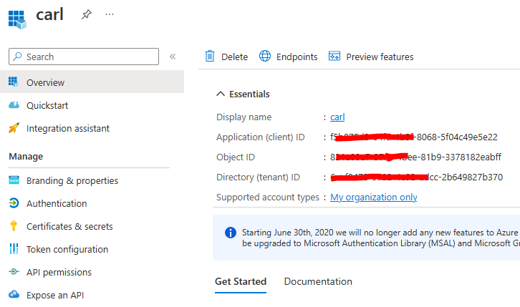Click the Delete toolbar button
This screenshot has height=307, width=520.
point(226,57)
